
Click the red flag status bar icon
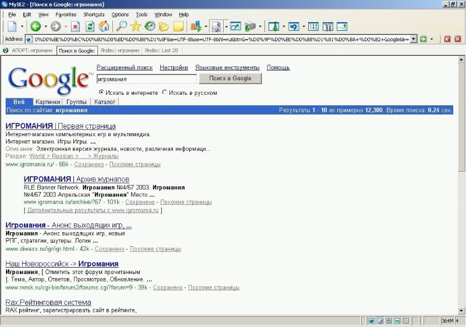click(x=389, y=321)
